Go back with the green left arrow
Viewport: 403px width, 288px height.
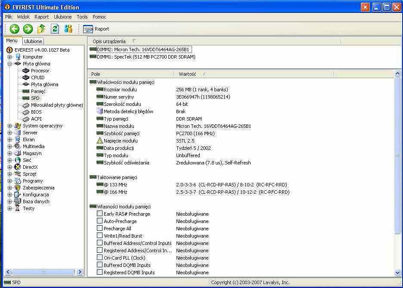pyautogui.click(x=14, y=29)
